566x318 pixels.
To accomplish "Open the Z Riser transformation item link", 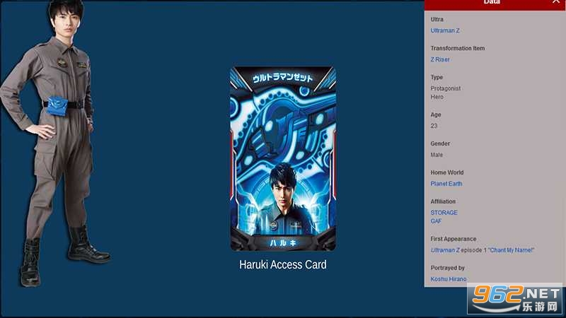I will click(440, 59).
